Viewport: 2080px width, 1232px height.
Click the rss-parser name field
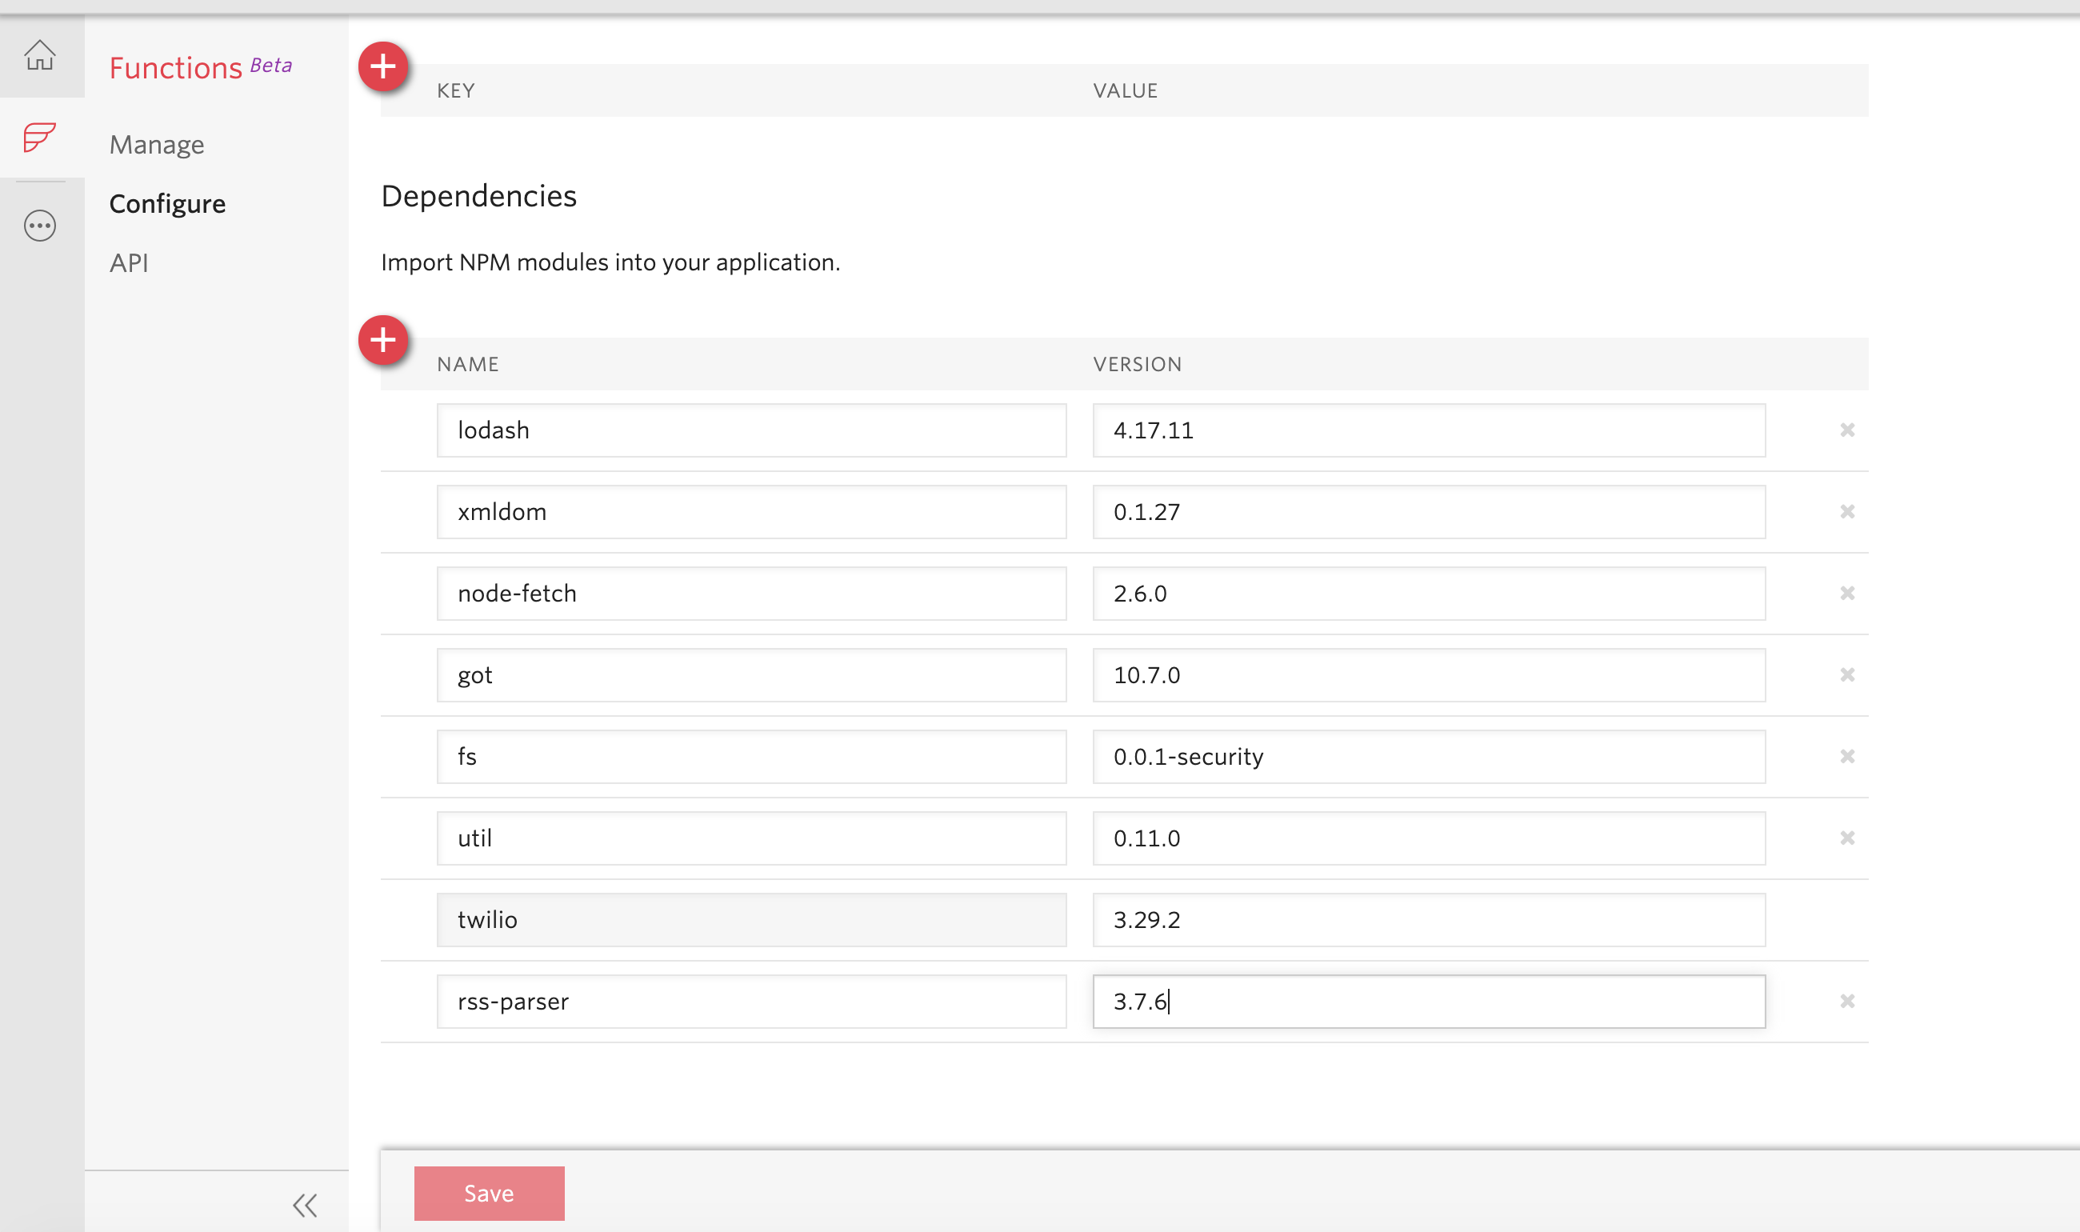[x=750, y=1002]
